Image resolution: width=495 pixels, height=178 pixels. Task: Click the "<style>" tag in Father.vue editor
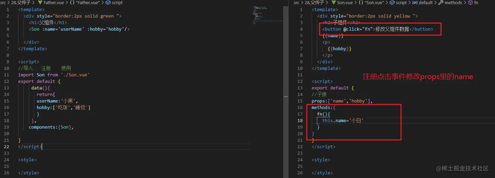coord(27,160)
